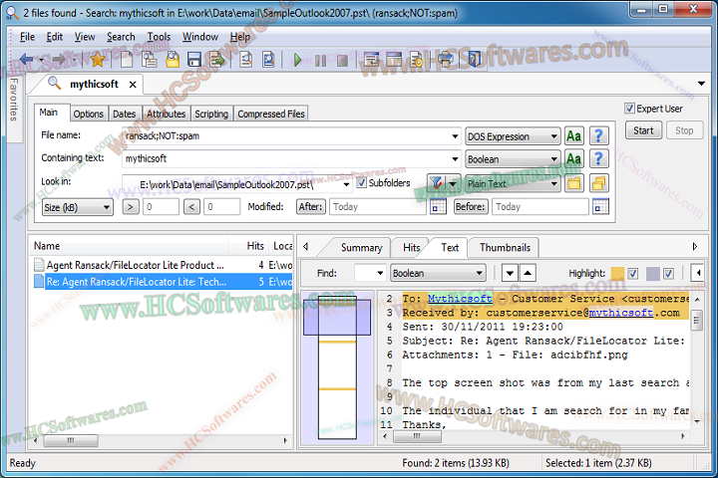Open the Summary results tab

point(361,247)
